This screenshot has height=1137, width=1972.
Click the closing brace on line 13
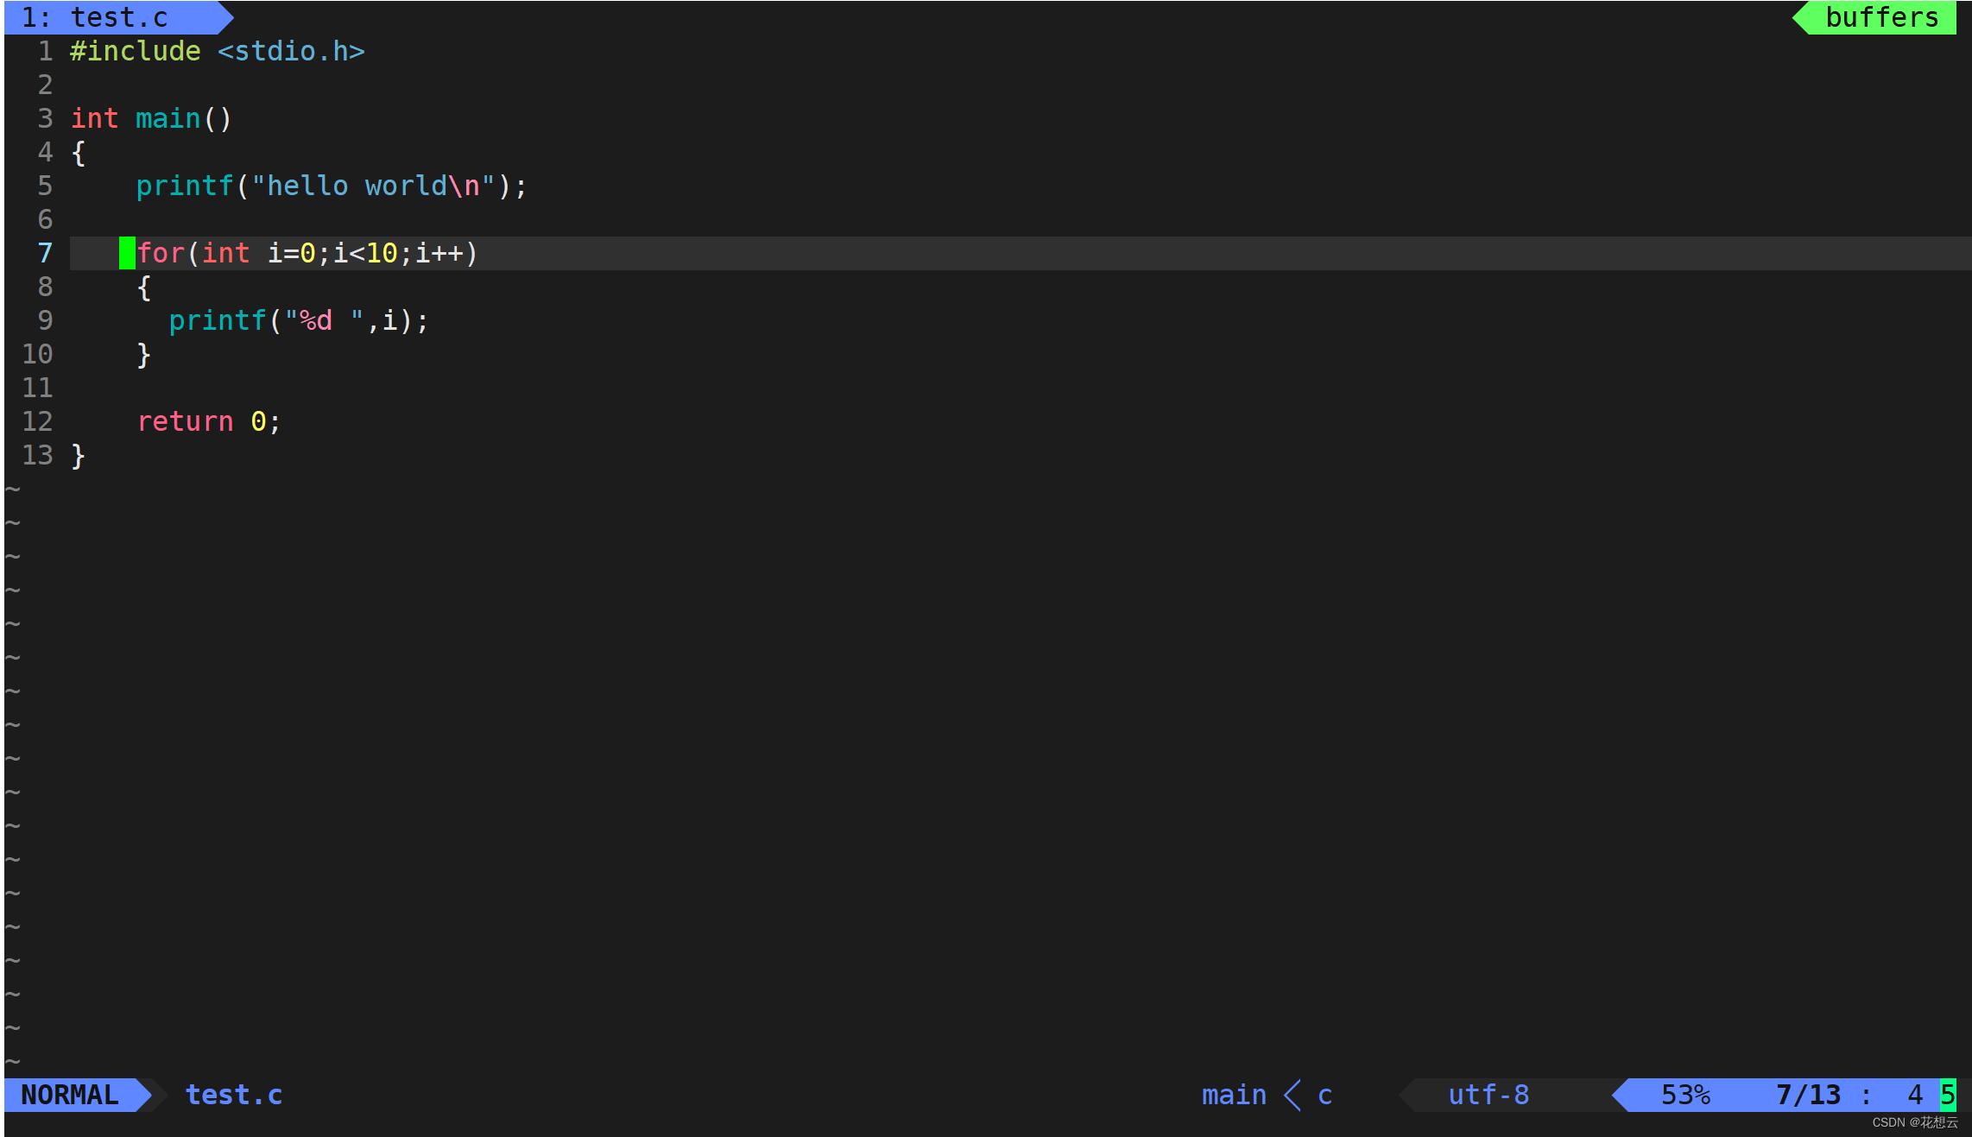click(78, 455)
